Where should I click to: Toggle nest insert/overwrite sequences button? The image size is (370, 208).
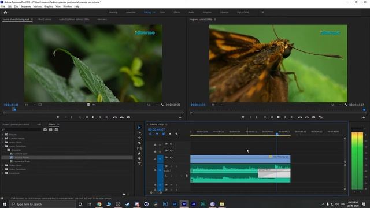150,134
